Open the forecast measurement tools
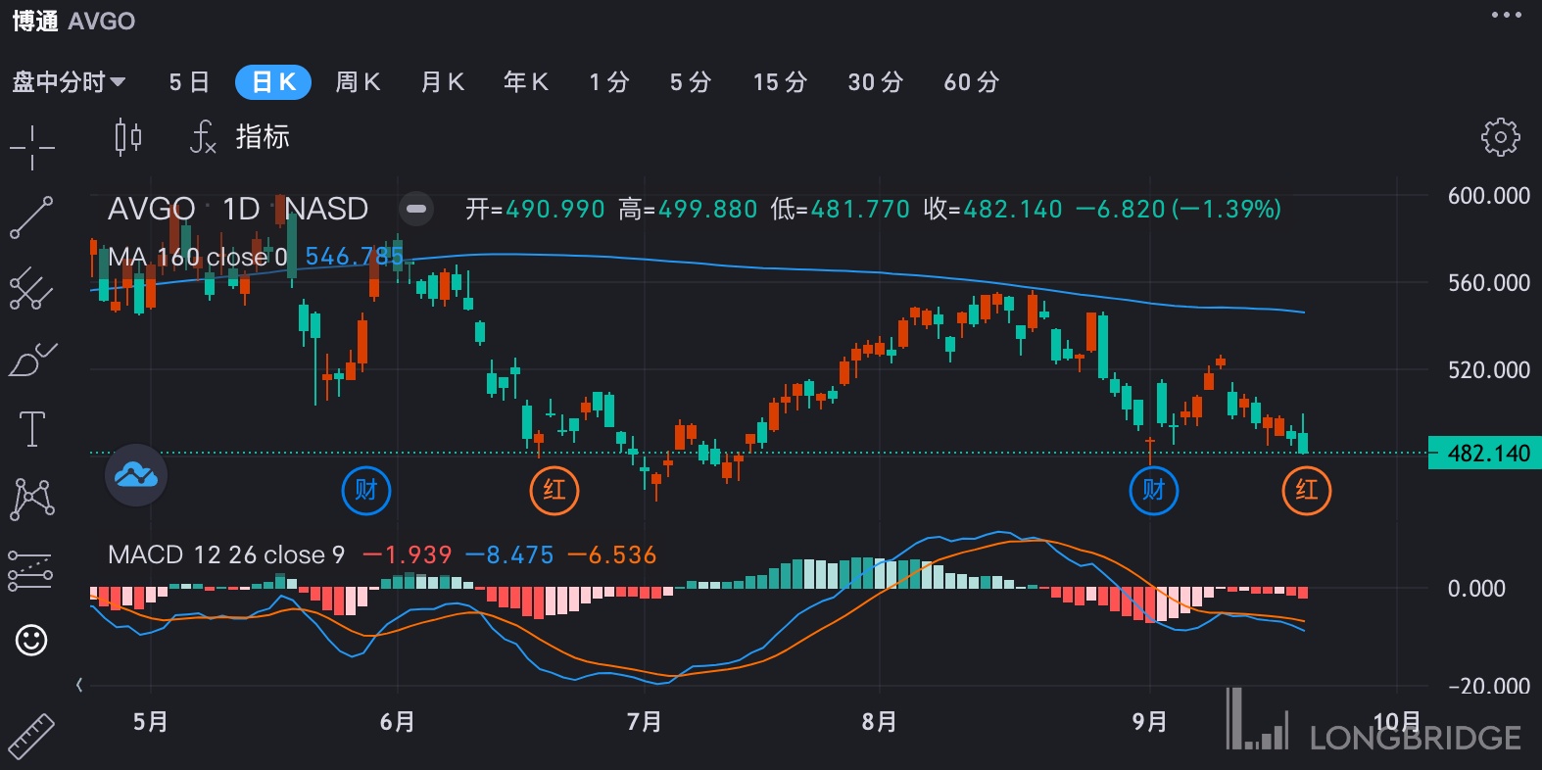Viewport: 1542px width, 770px height. coord(30,569)
